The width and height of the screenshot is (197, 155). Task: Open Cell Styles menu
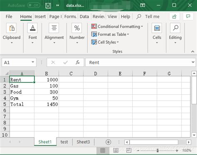tap(105, 42)
